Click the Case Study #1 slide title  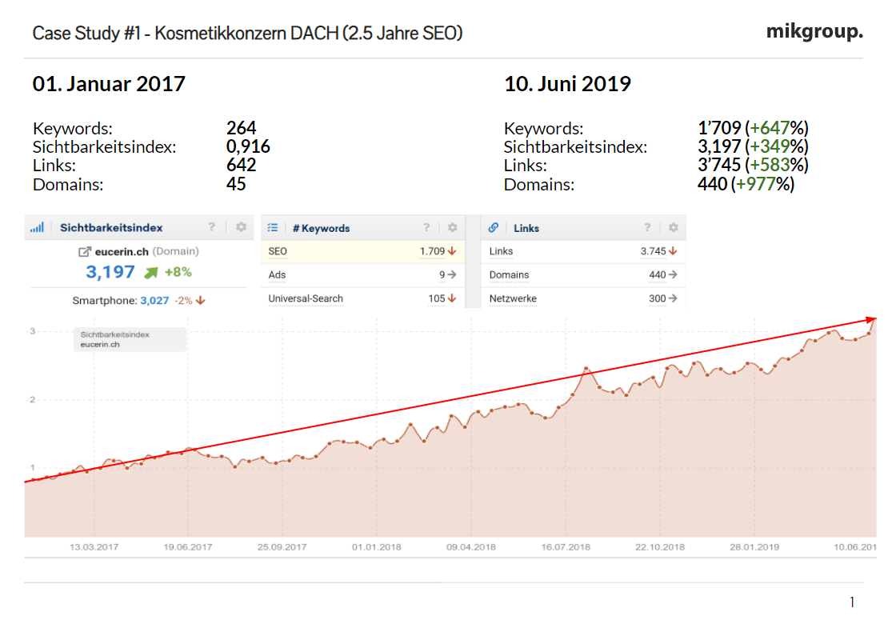coord(247,34)
